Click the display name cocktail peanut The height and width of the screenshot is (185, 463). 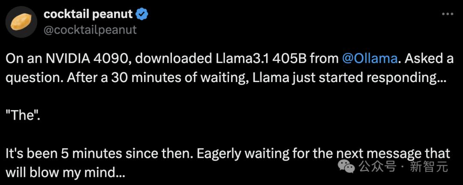88,15
